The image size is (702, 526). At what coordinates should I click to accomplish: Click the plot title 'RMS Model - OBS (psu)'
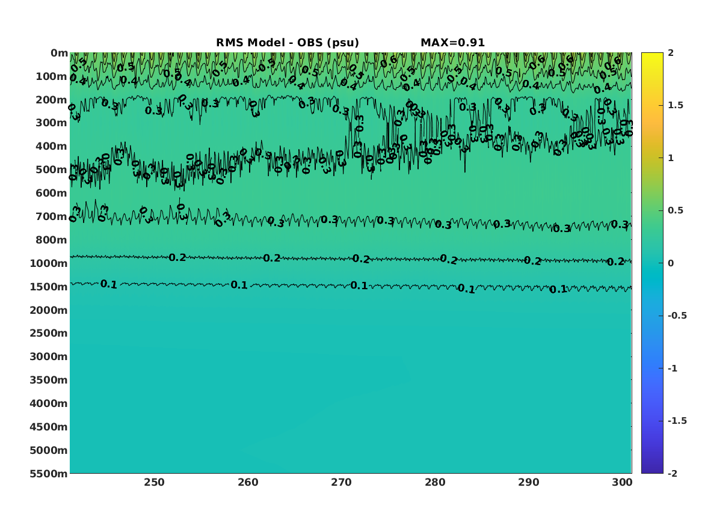pos(288,43)
